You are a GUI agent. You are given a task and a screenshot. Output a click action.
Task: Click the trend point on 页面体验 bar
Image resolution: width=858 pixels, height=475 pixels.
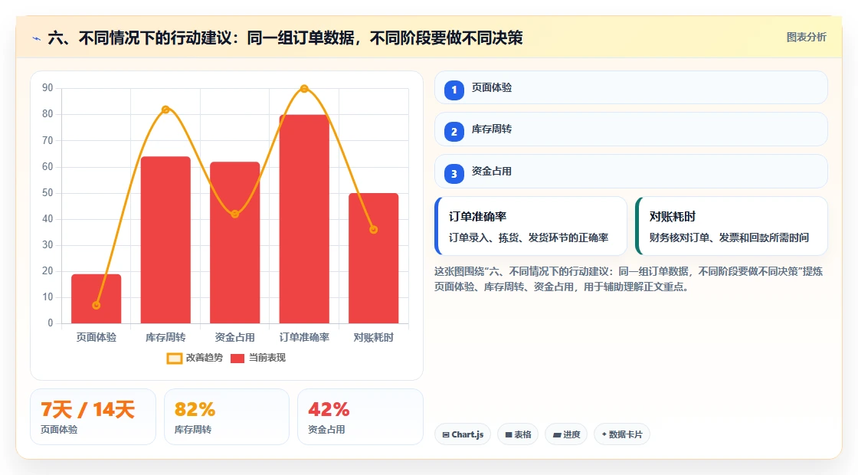pyautogui.click(x=97, y=306)
